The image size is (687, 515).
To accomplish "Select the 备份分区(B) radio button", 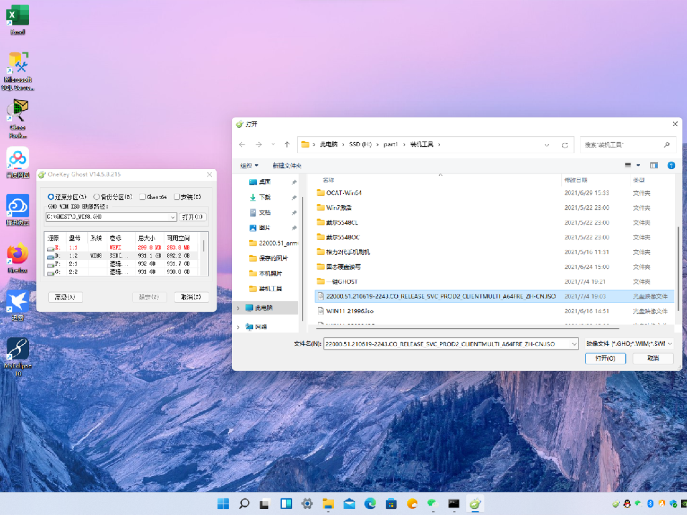I will coord(97,197).
